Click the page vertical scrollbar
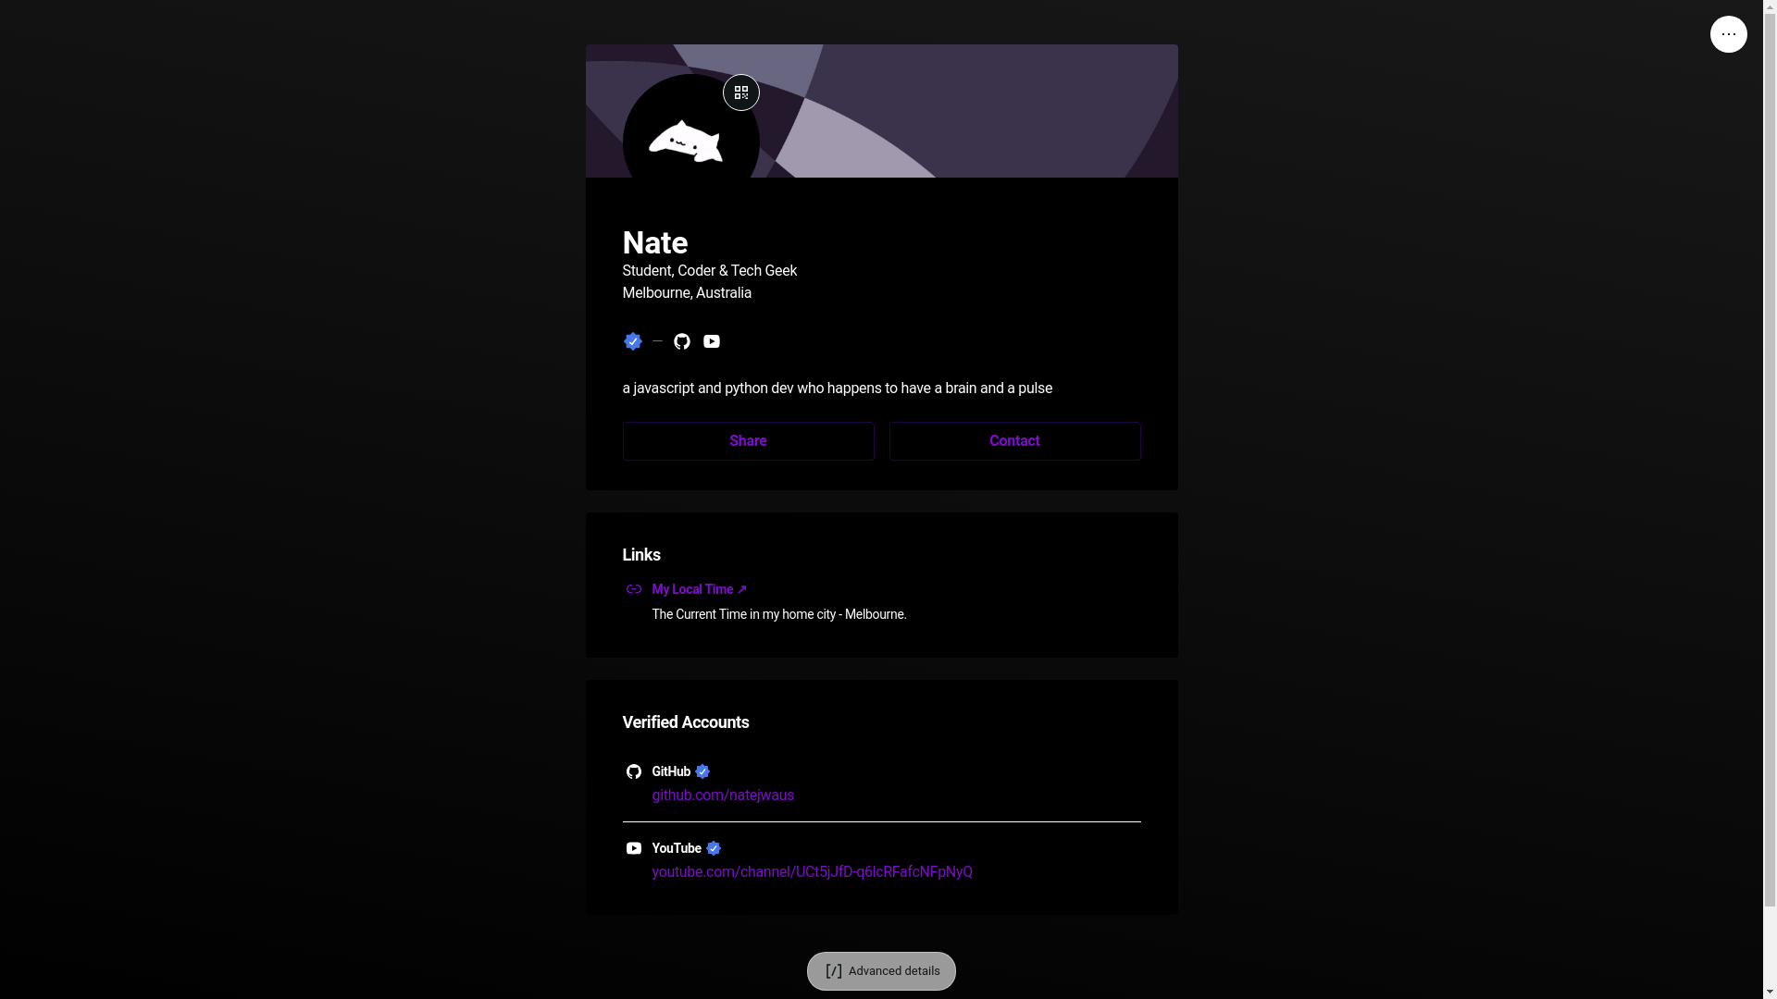The image size is (1777, 999). (x=1770, y=499)
